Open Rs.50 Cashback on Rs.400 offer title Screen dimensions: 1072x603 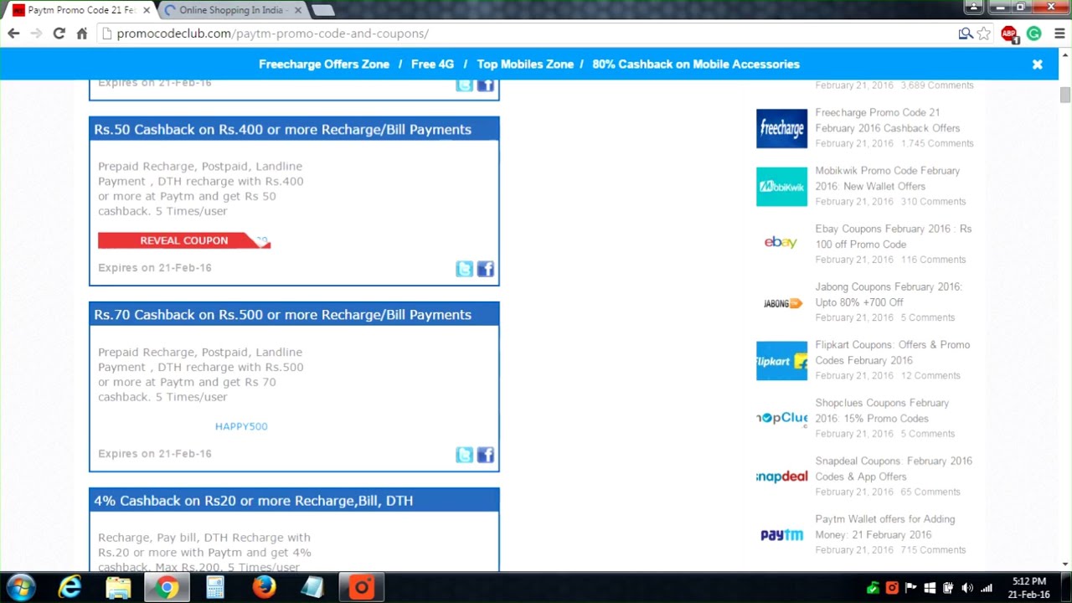pyautogui.click(x=282, y=129)
